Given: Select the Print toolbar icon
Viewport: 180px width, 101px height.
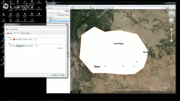Looking at the screenshot, I should click(x=107, y=8).
